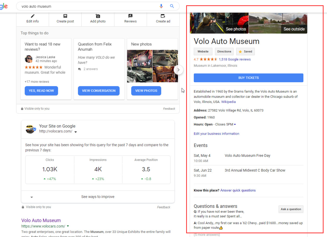
Task: Click VIEW CONVERSATION button
Action: coord(99,91)
